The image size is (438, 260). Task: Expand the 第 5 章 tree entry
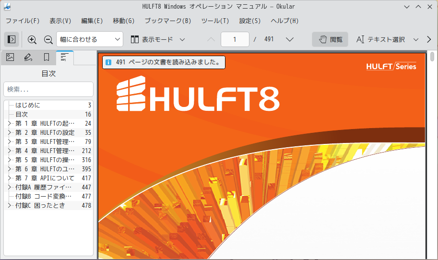[x=9, y=160]
